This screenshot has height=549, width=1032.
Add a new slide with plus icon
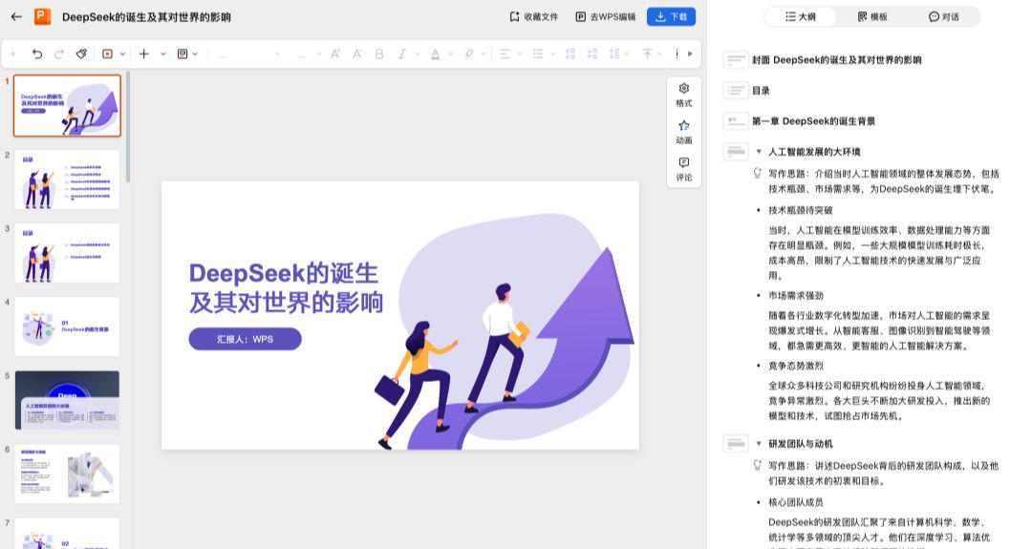coord(143,53)
